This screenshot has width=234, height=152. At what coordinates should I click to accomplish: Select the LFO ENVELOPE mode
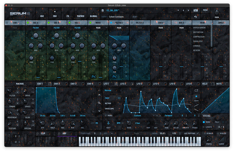[109, 108]
